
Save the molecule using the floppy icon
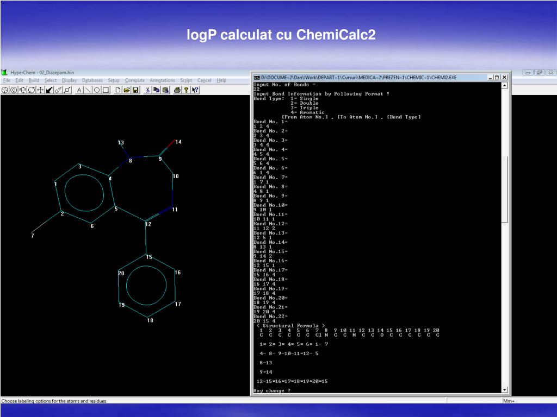coord(136,90)
